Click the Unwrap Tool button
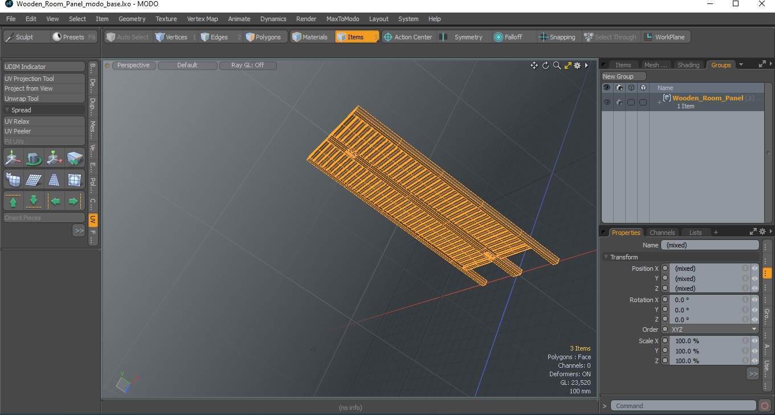The height and width of the screenshot is (415, 775). point(44,99)
